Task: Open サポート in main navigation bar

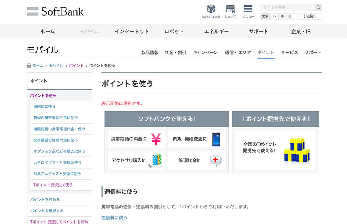Action: pyautogui.click(x=258, y=32)
